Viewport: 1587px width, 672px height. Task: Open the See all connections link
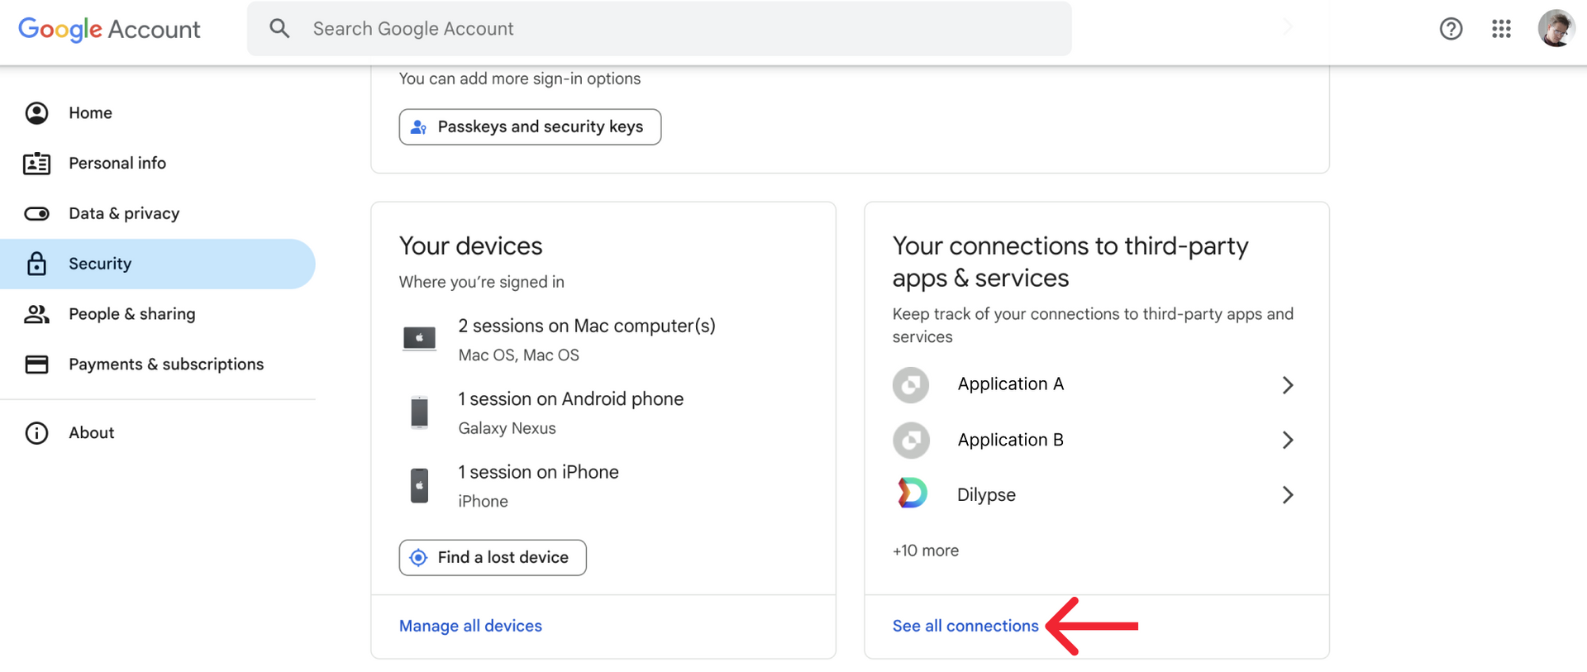click(965, 626)
